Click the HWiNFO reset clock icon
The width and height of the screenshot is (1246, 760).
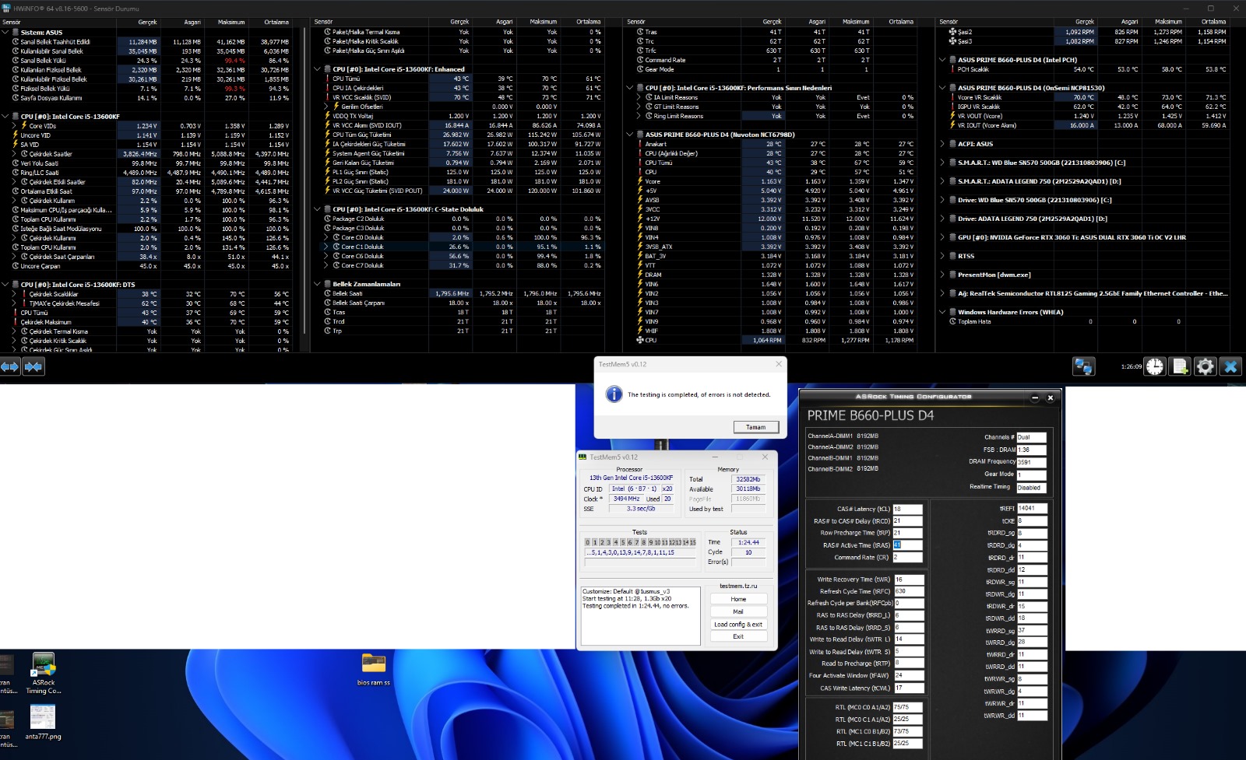click(x=1155, y=366)
